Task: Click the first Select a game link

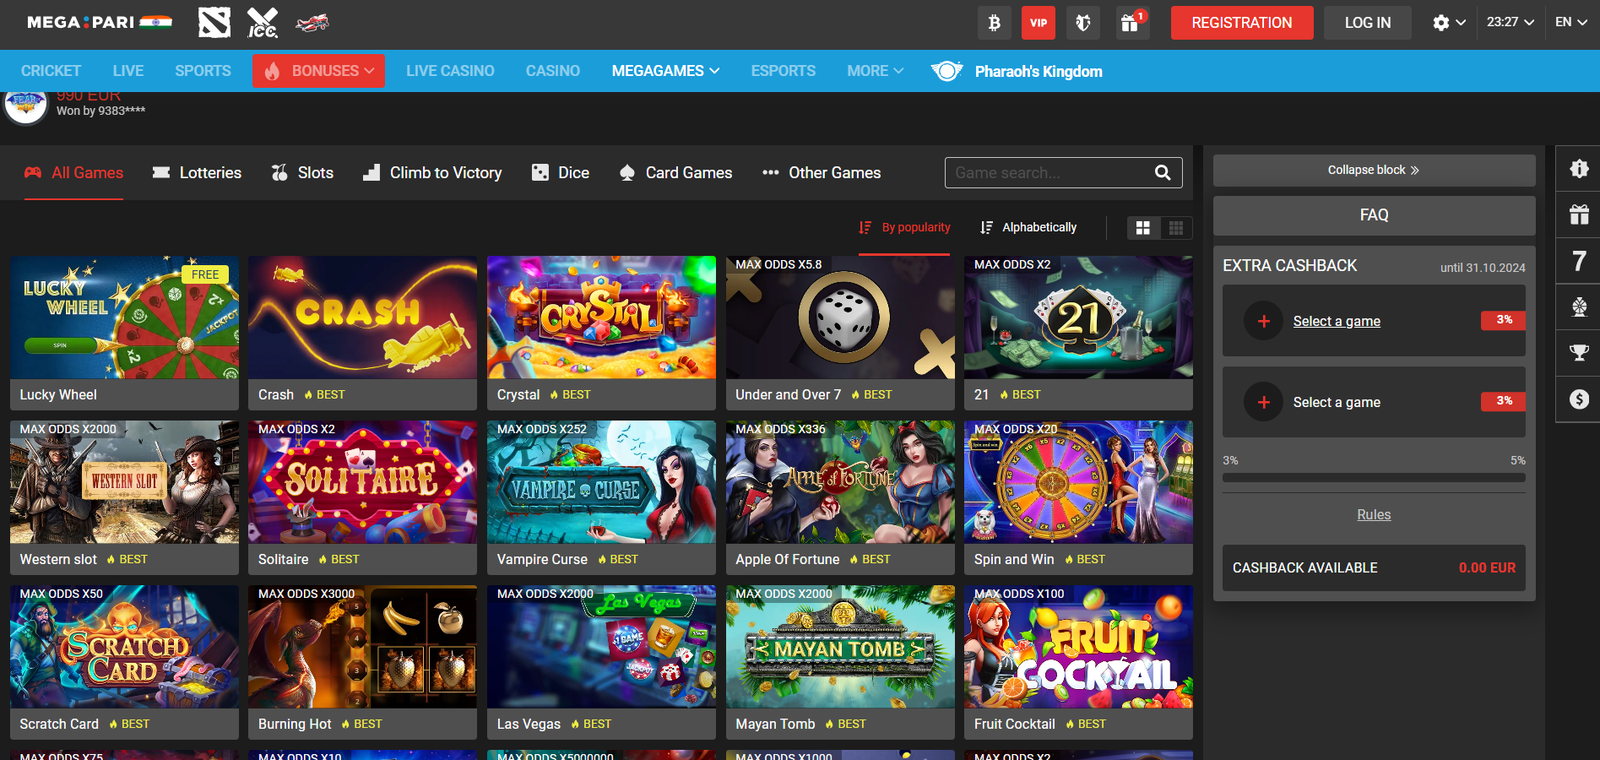Action: coord(1337,321)
